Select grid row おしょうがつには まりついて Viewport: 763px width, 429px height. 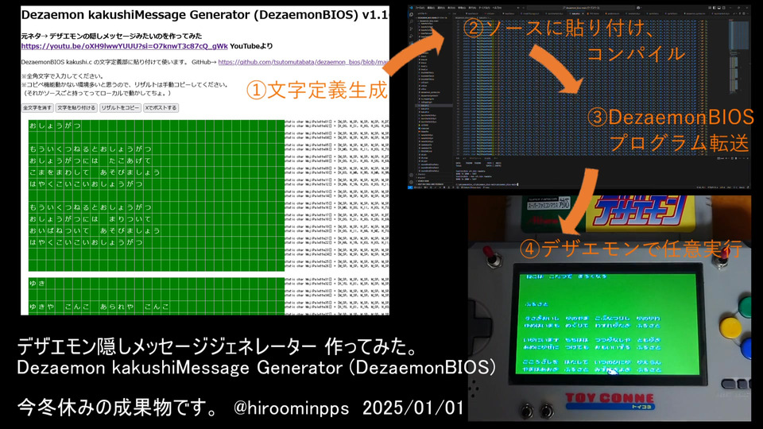tap(157, 219)
